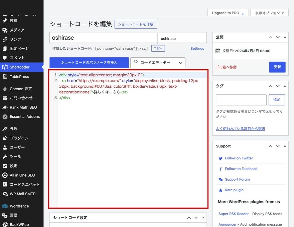Click the Wordfence shield icon

pyautogui.click(x=5, y=206)
